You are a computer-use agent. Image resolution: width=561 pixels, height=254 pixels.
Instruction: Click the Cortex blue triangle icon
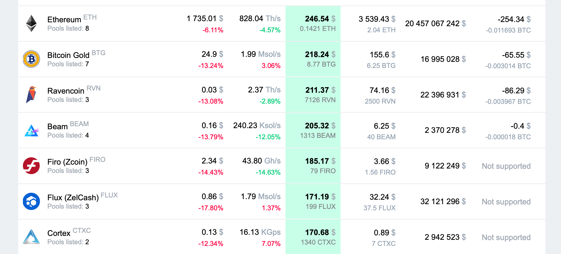click(31, 237)
